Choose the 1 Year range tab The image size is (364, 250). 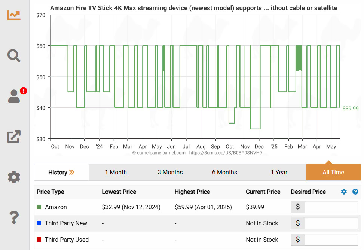(x=279, y=172)
